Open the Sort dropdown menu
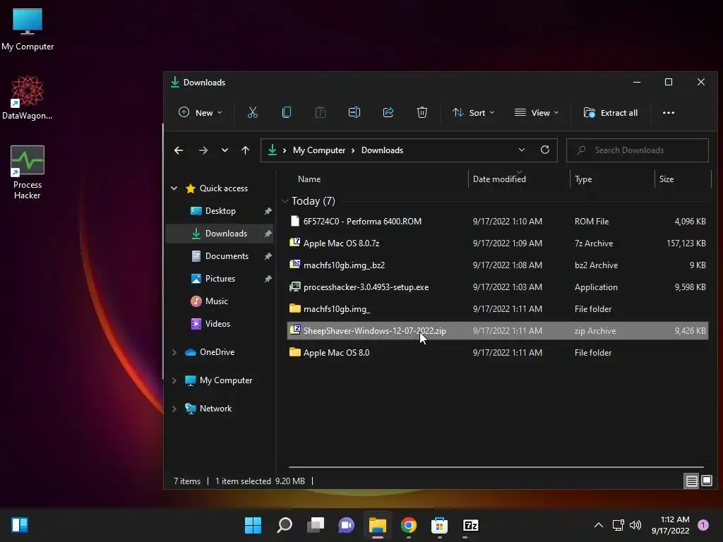Screen dimensions: 723x542 tap(474, 113)
